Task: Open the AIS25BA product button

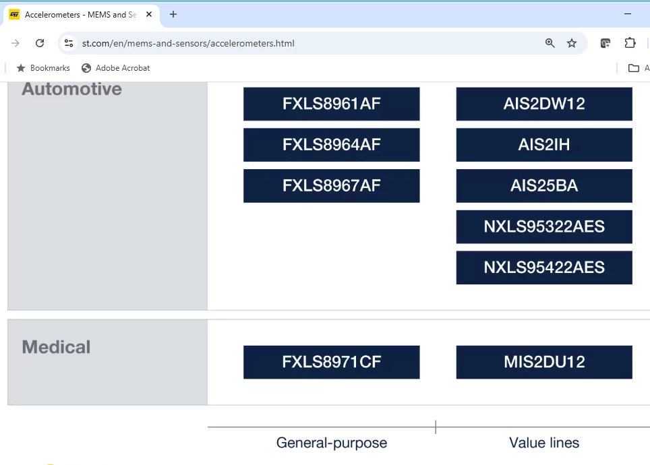Action: [544, 186]
